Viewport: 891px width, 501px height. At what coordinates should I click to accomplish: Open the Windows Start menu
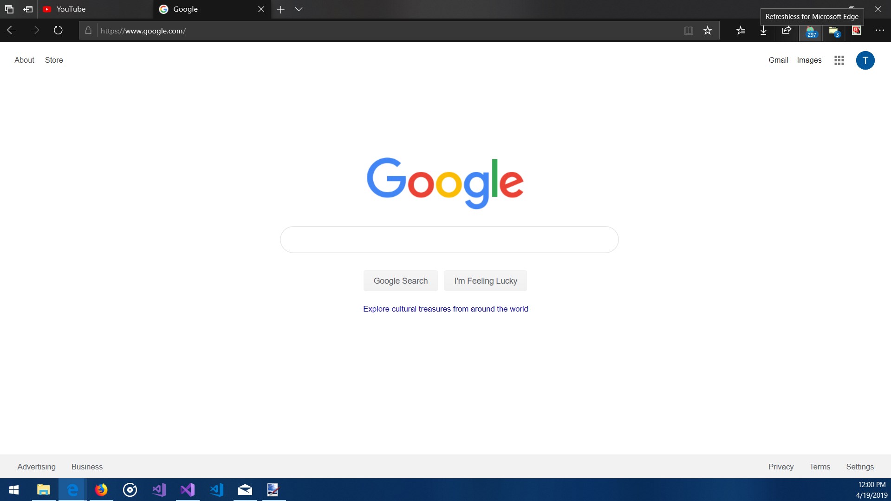[x=14, y=490]
